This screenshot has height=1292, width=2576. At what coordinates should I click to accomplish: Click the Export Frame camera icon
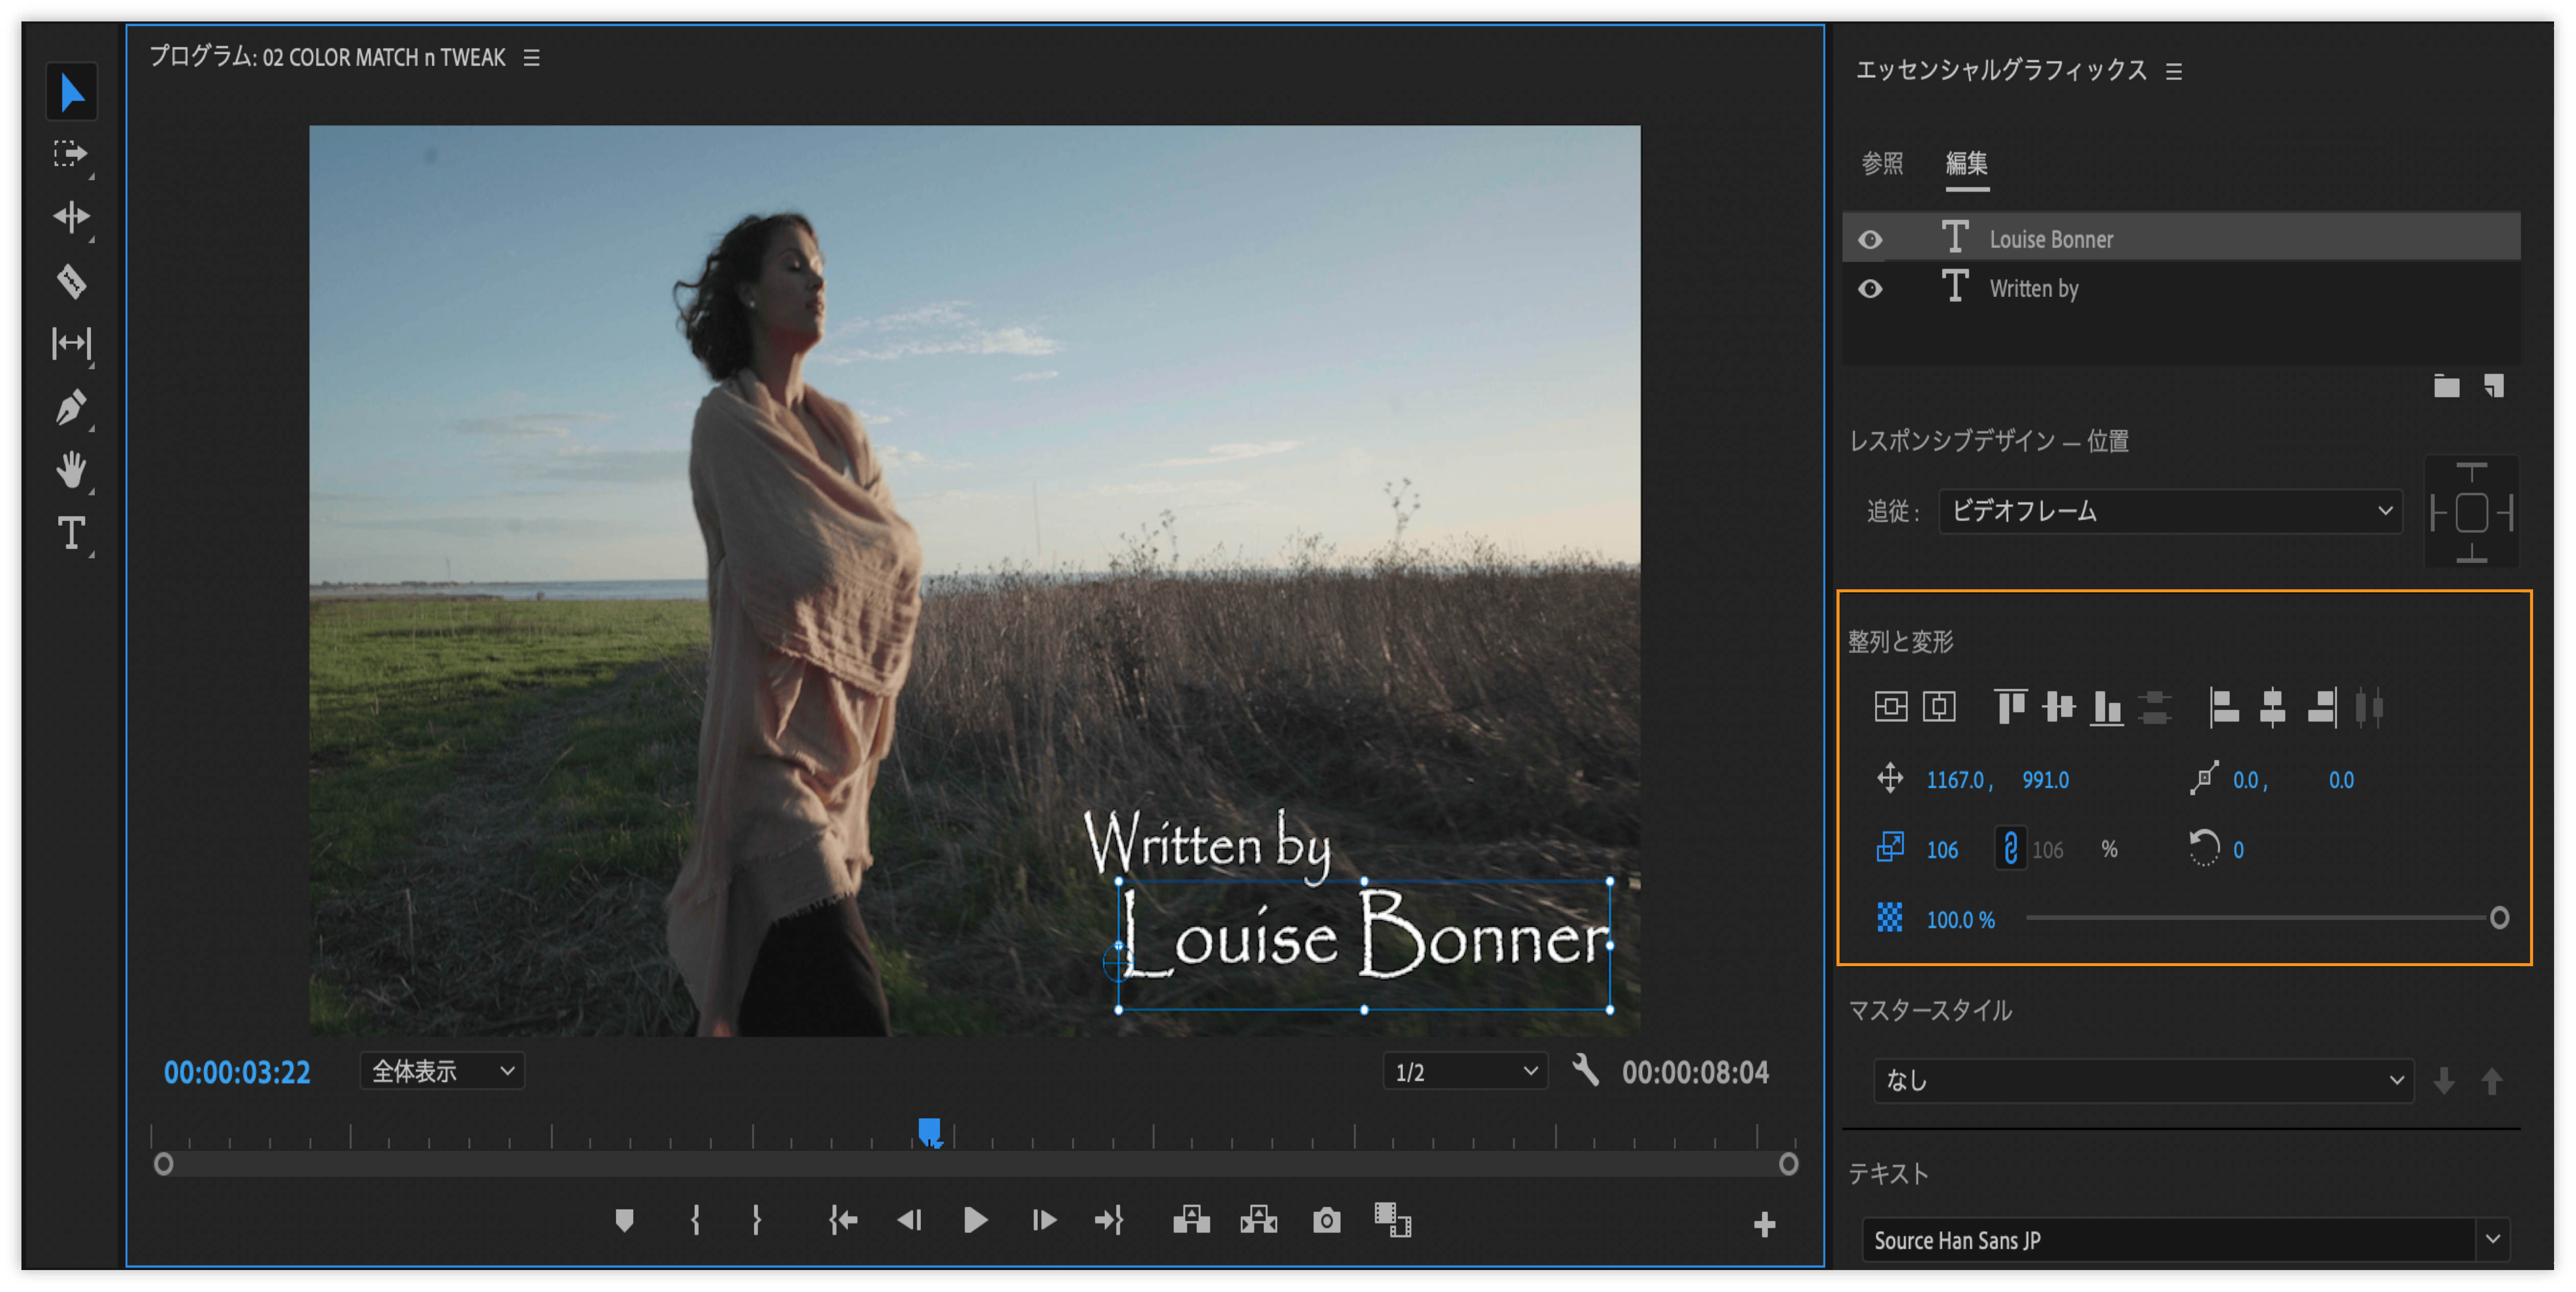point(1326,1221)
